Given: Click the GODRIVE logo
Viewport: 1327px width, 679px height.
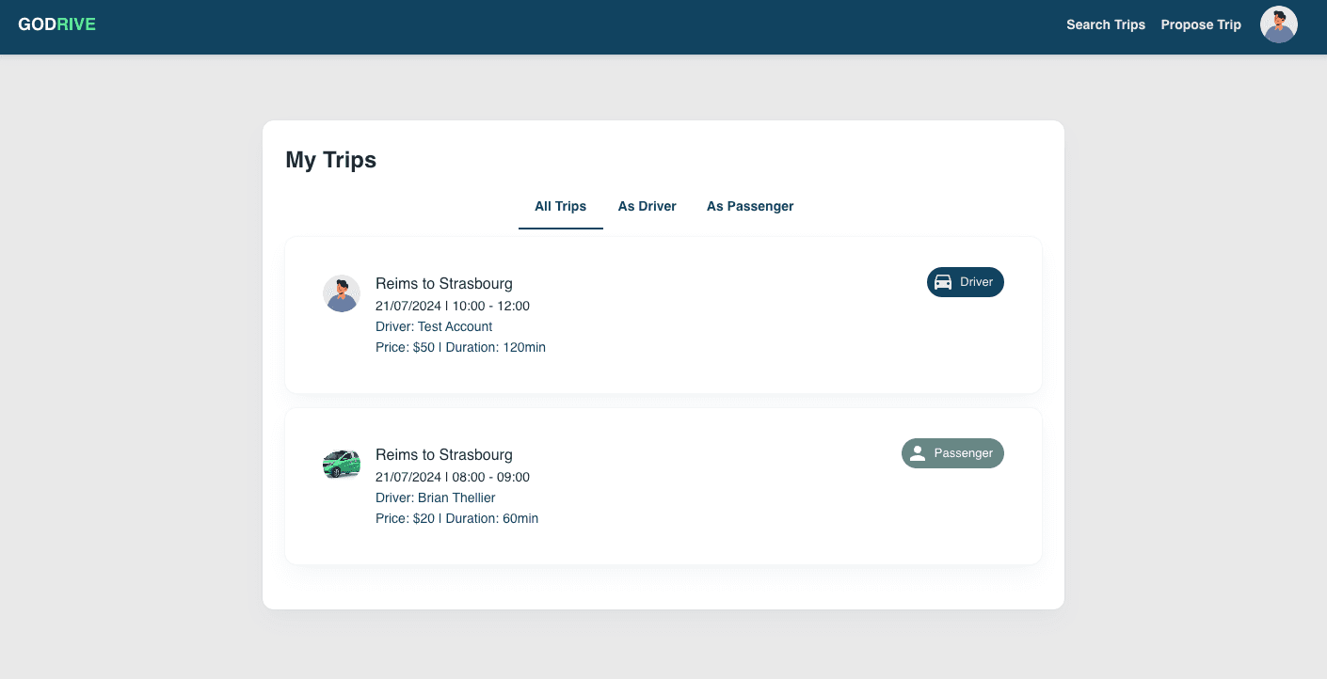Looking at the screenshot, I should (56, 24).
